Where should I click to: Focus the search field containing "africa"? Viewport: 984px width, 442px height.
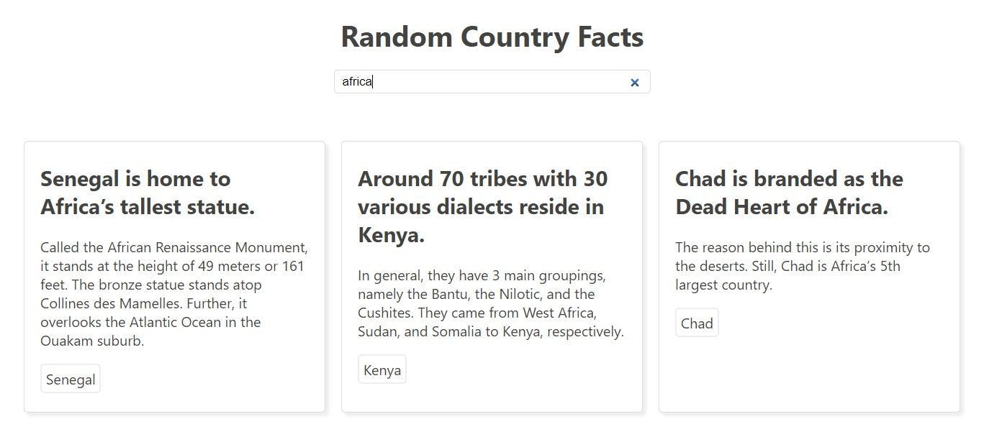492,82
